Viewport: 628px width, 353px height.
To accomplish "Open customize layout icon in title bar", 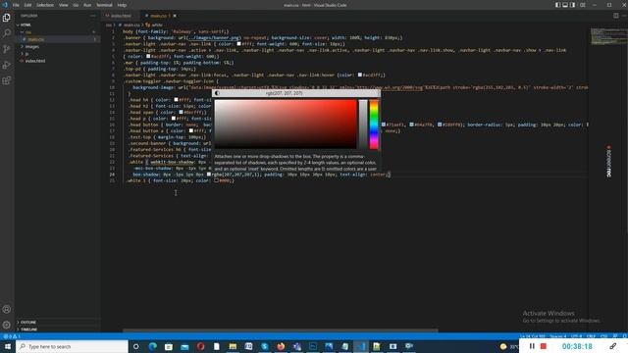I will 583,5.
